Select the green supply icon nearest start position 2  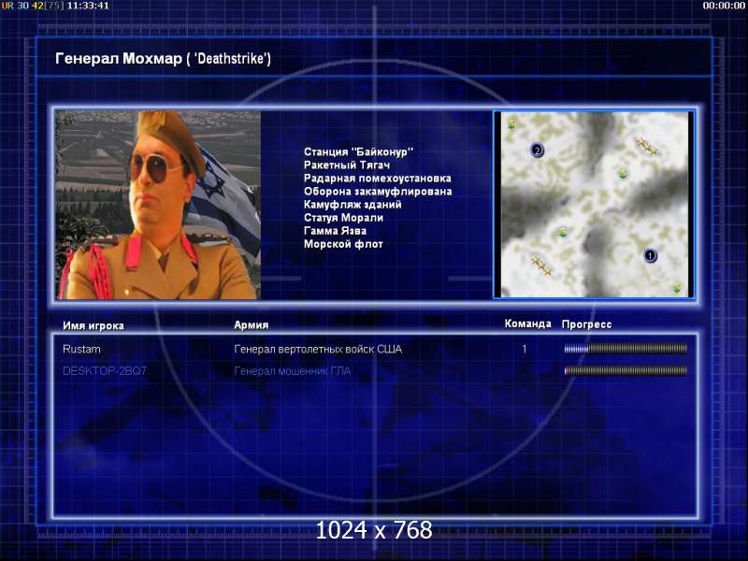tap(511, 124)
